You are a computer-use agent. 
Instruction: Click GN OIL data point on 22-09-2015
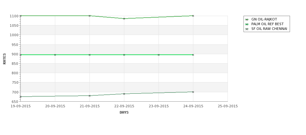tap(124, 19)
